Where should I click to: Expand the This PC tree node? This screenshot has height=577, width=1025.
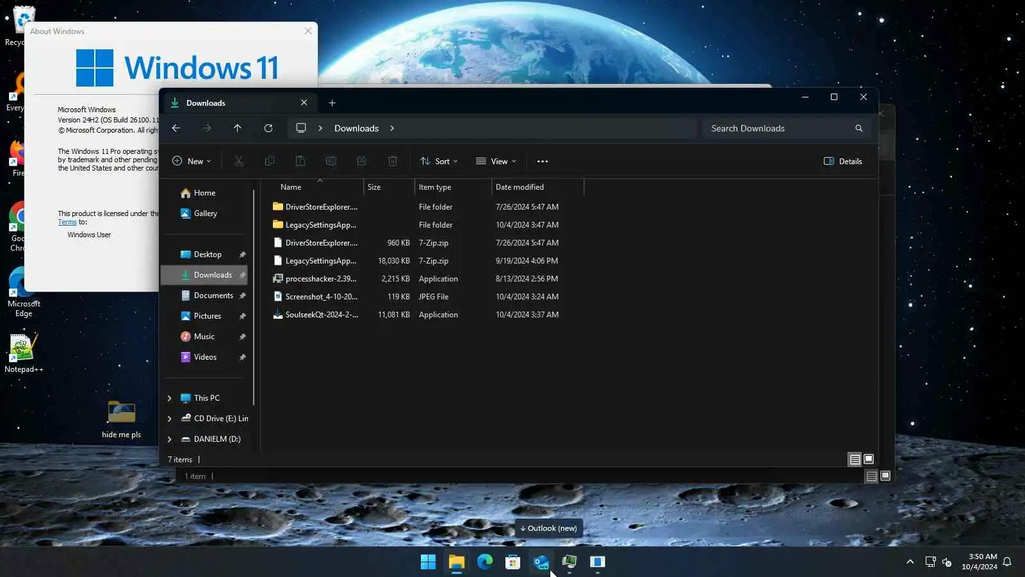click(x=170, y=398)
